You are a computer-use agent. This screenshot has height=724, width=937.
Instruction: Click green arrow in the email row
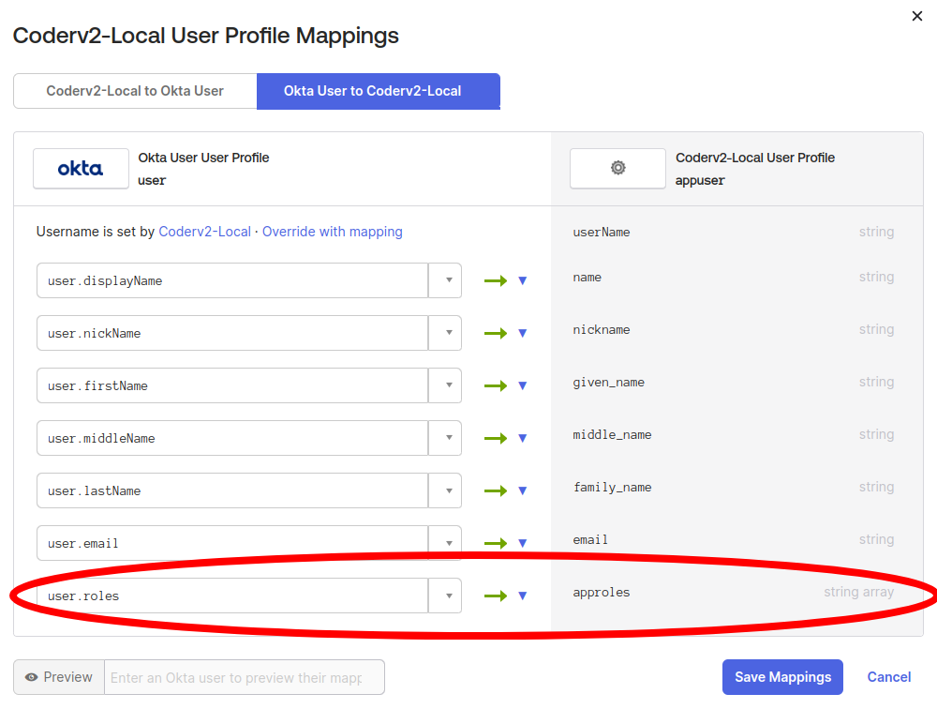coord(496,543)
